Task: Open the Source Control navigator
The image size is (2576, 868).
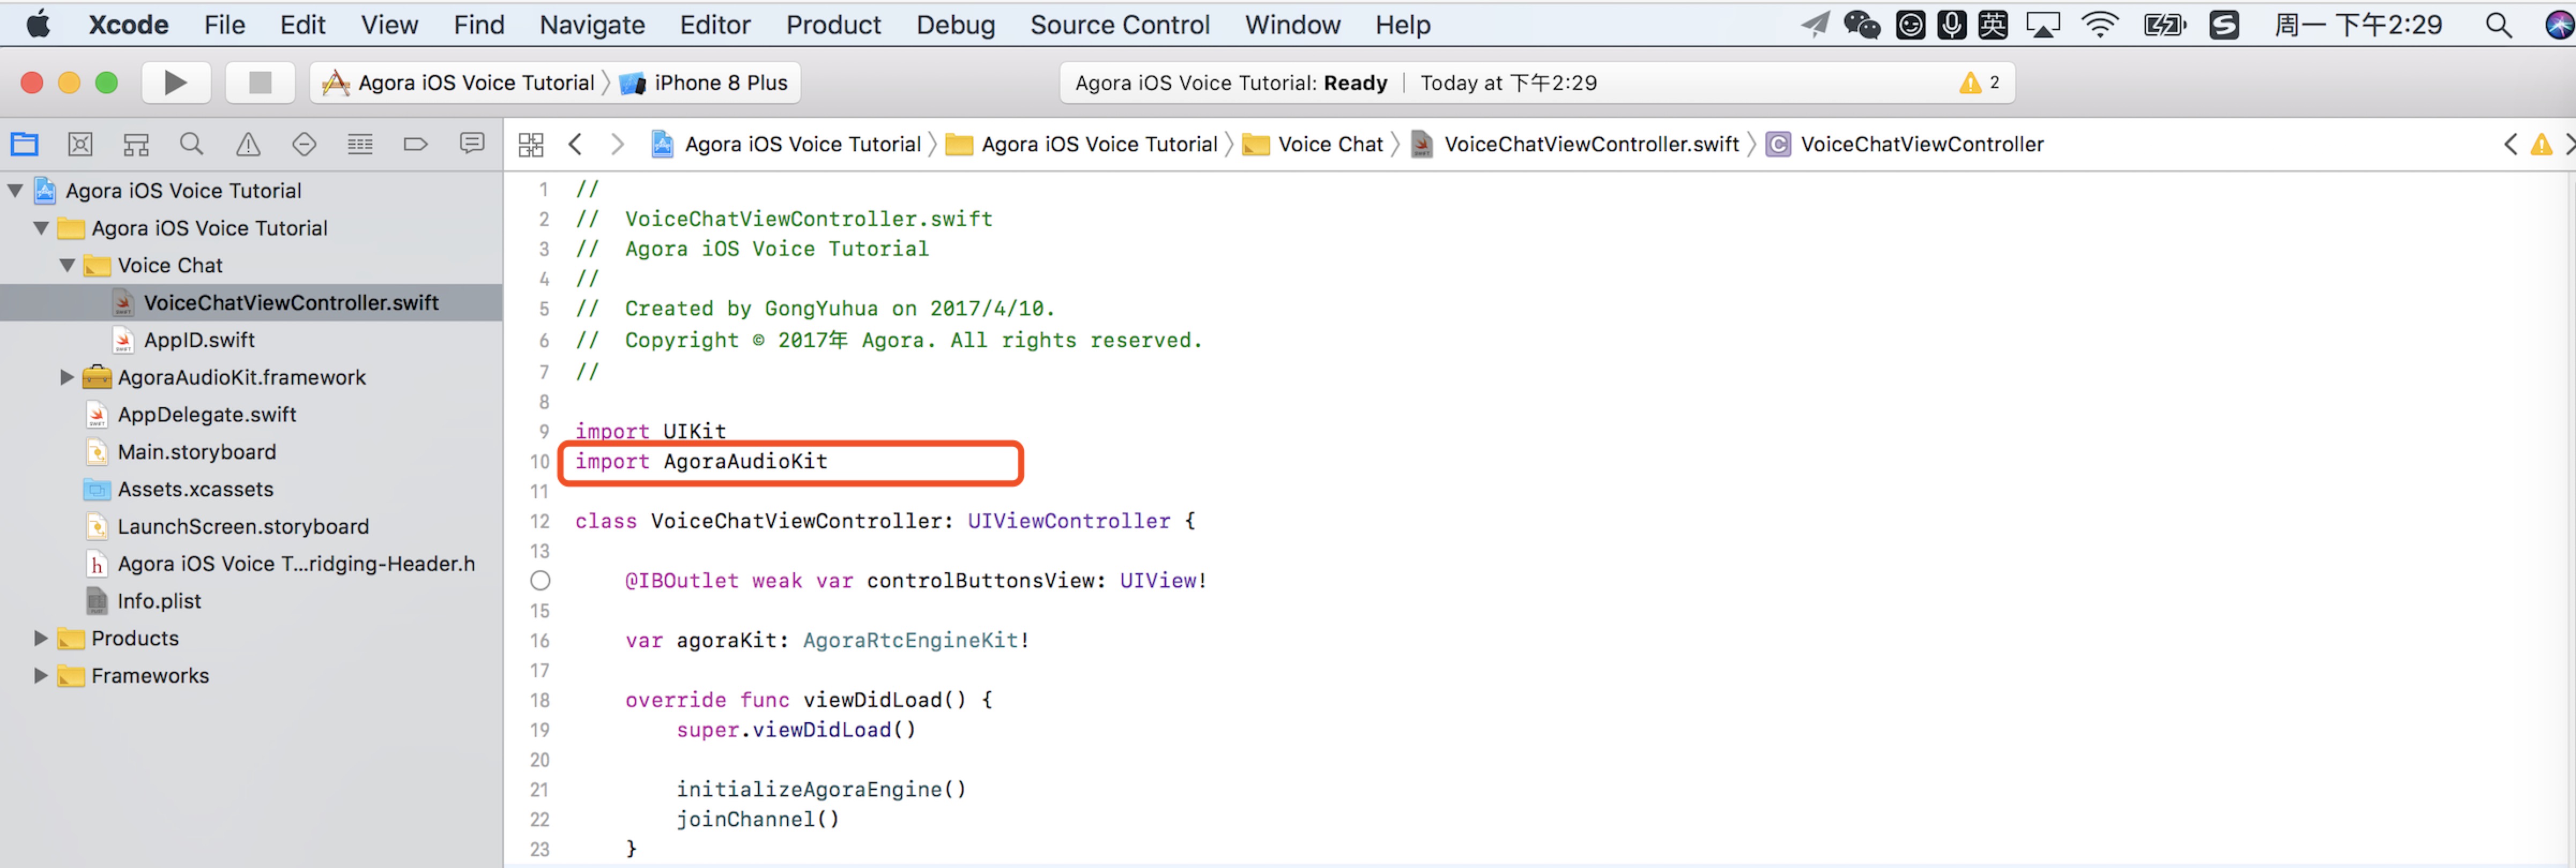Action: 80,145
